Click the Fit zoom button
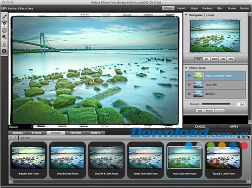Image resolution: width=252 pixels, height=188 pixels. [198, 59]
